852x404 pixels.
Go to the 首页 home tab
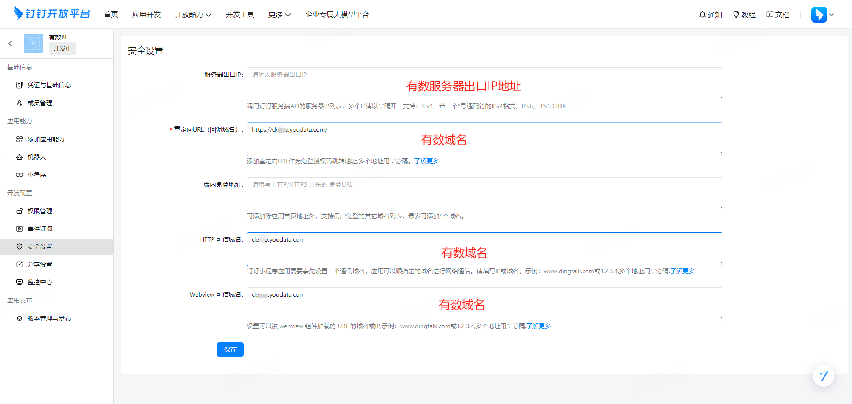click(x=110, y=15)
